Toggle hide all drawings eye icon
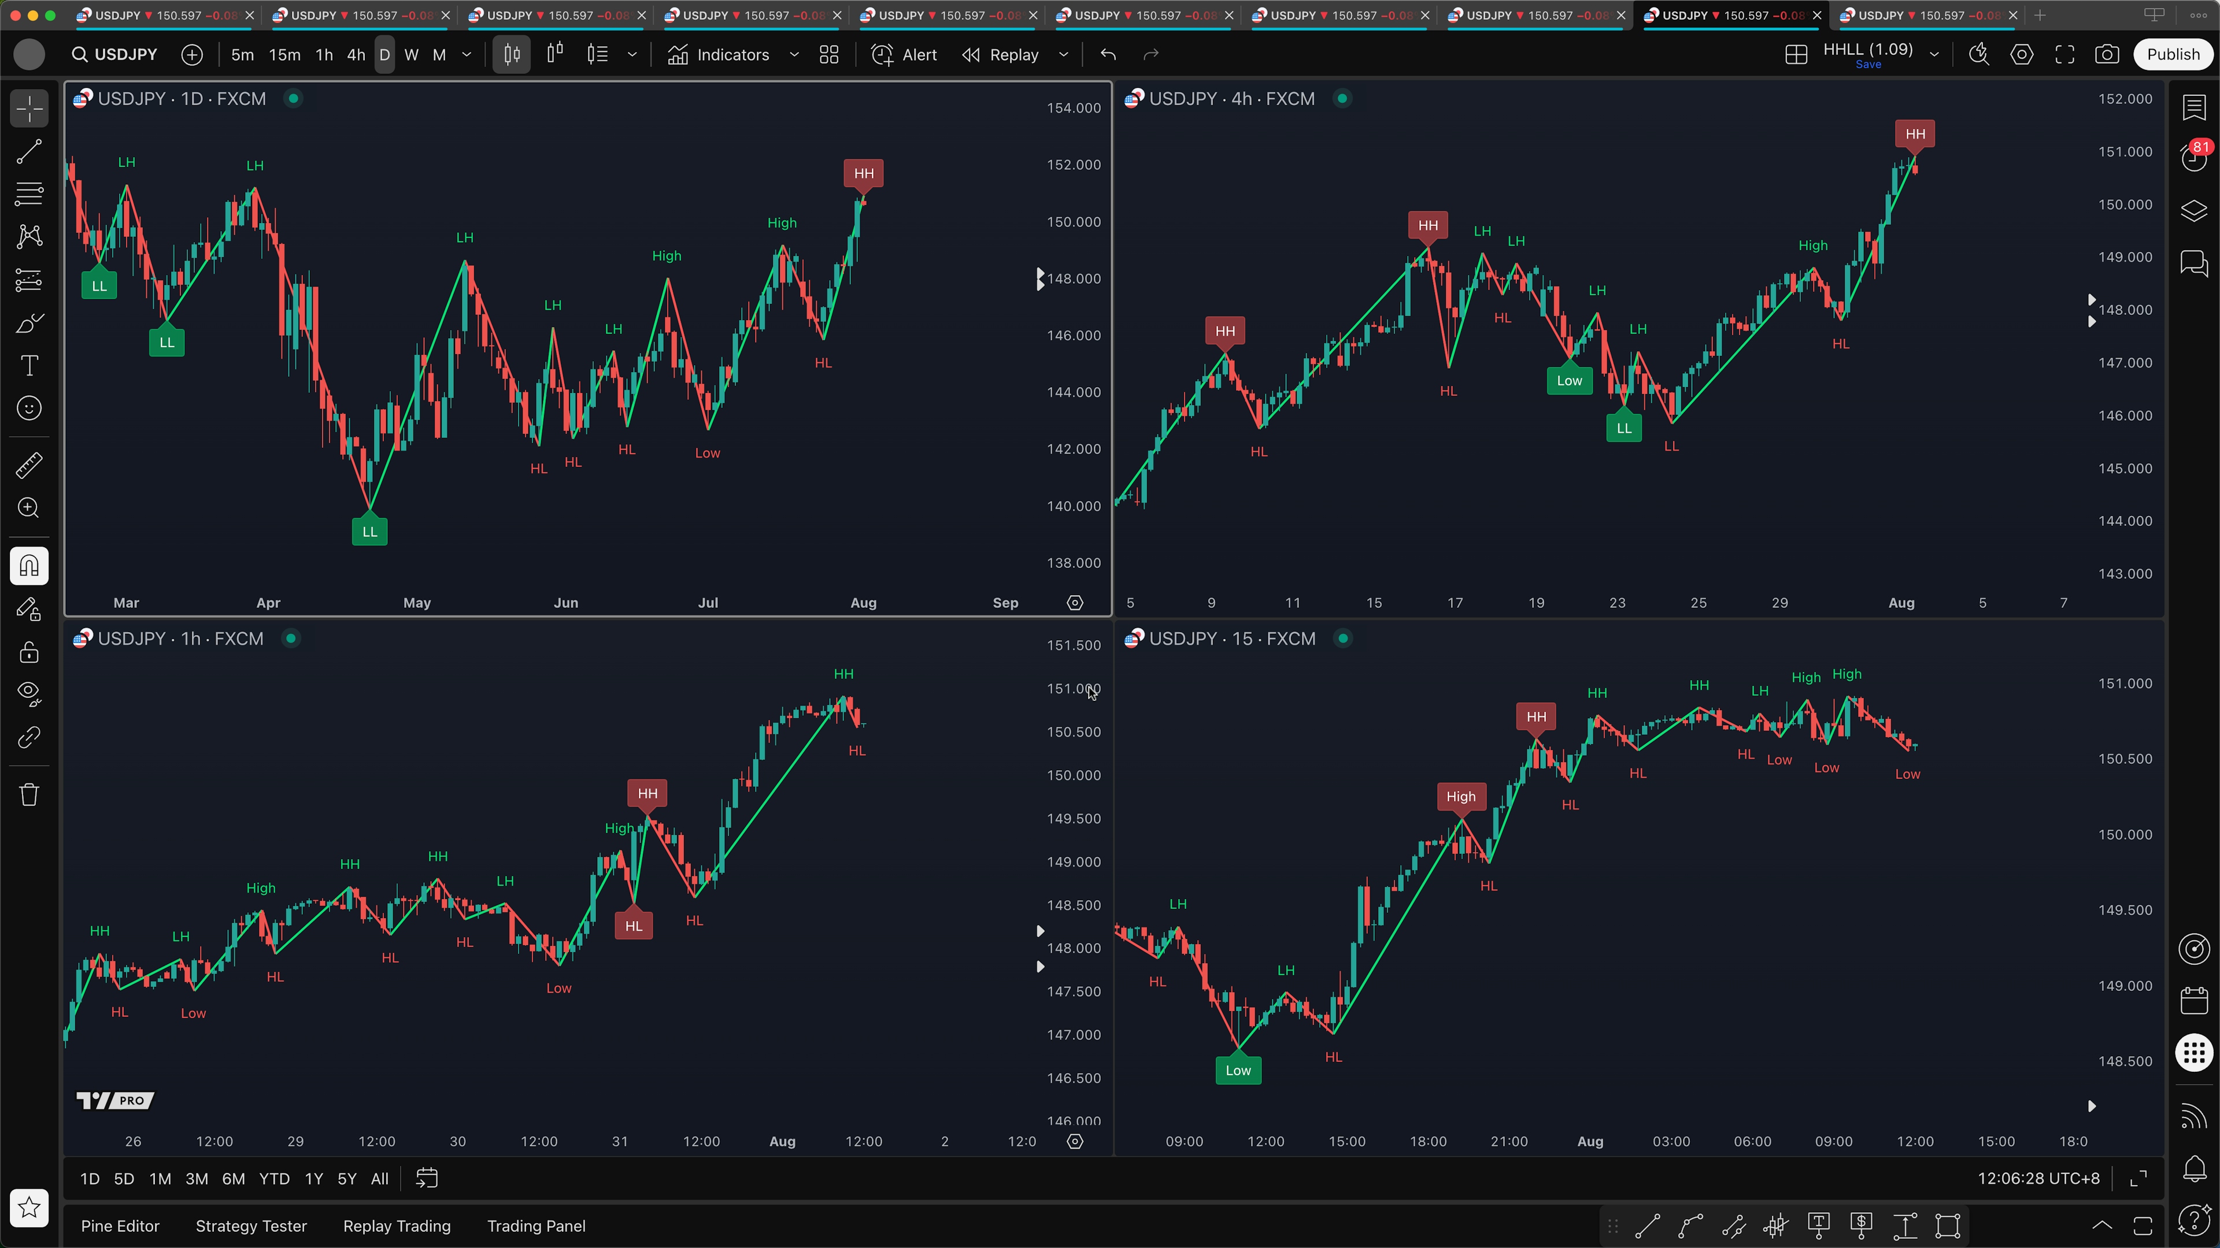Screen dimensions: 2220x1248 [x=29, y=694]
